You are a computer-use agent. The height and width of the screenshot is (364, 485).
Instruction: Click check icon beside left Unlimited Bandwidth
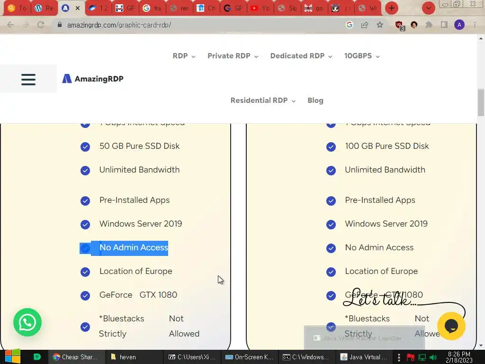(x=85, y=170)
